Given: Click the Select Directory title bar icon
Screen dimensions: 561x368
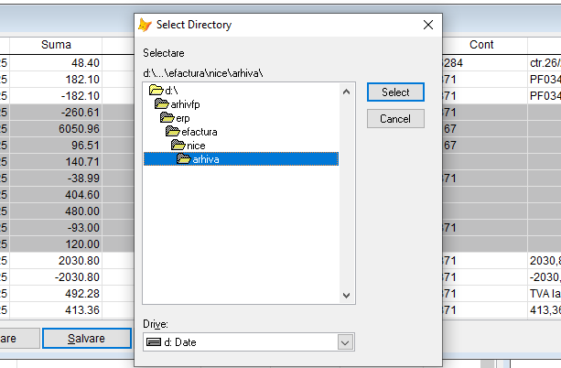Looking at the screenshot, I should point(145,25).
